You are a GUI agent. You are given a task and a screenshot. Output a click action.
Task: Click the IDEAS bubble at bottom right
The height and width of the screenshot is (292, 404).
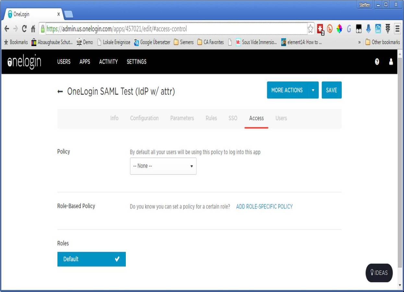tap(378, 273)
